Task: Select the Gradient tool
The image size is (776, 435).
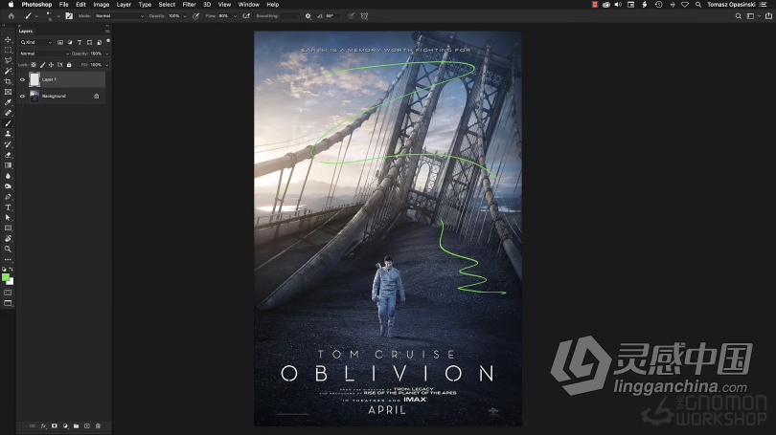Action: 8,165
